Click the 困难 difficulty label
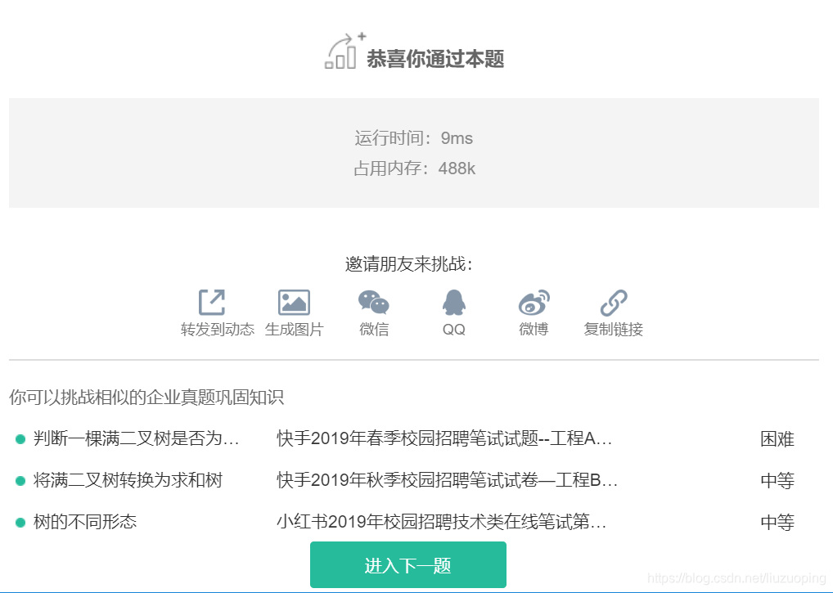The image size is (833, 593). point(776,439)
